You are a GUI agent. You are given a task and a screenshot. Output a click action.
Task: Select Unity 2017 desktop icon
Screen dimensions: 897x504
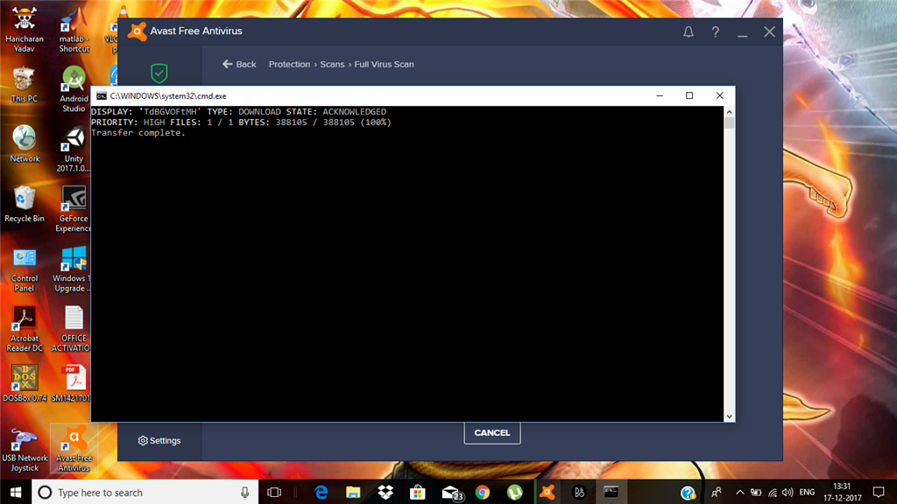(x=74, y=149)
